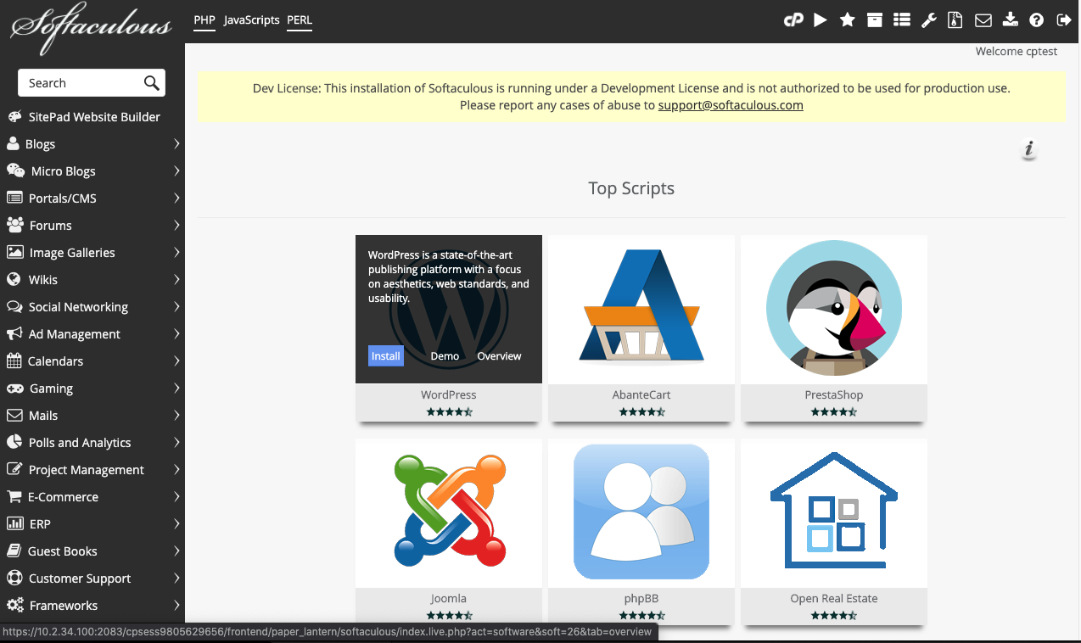Open support@softaculous.com email link

(731, 105)
